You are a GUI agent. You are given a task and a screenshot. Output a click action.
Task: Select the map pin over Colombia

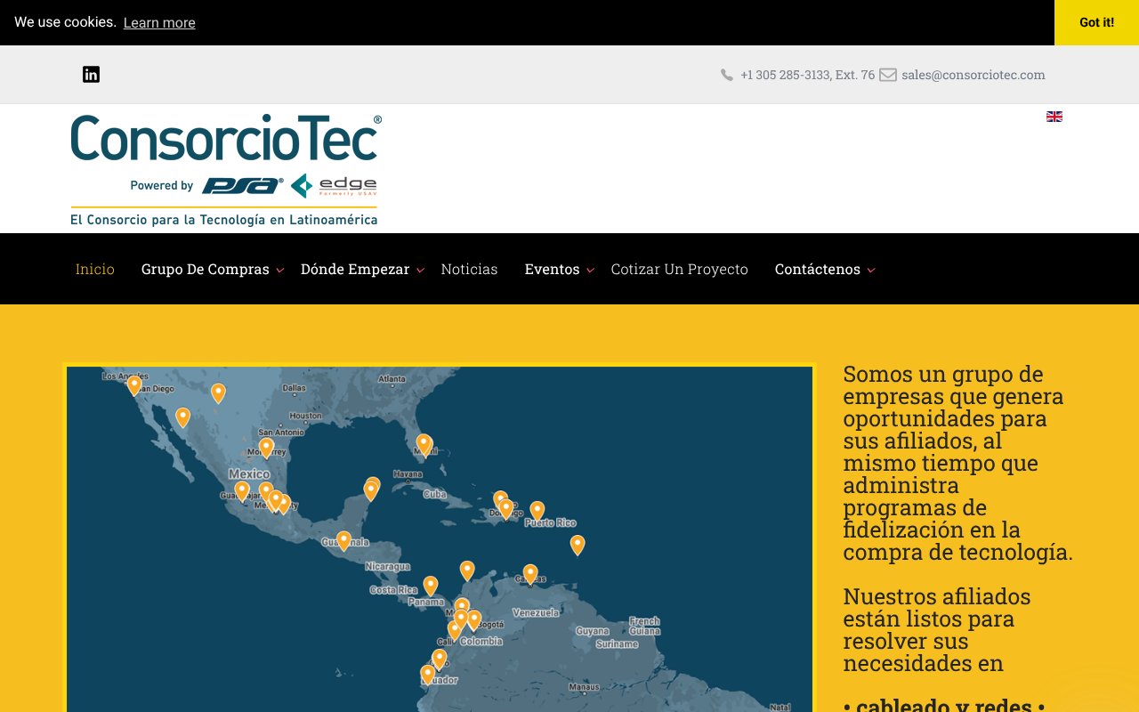click(473, 616)
